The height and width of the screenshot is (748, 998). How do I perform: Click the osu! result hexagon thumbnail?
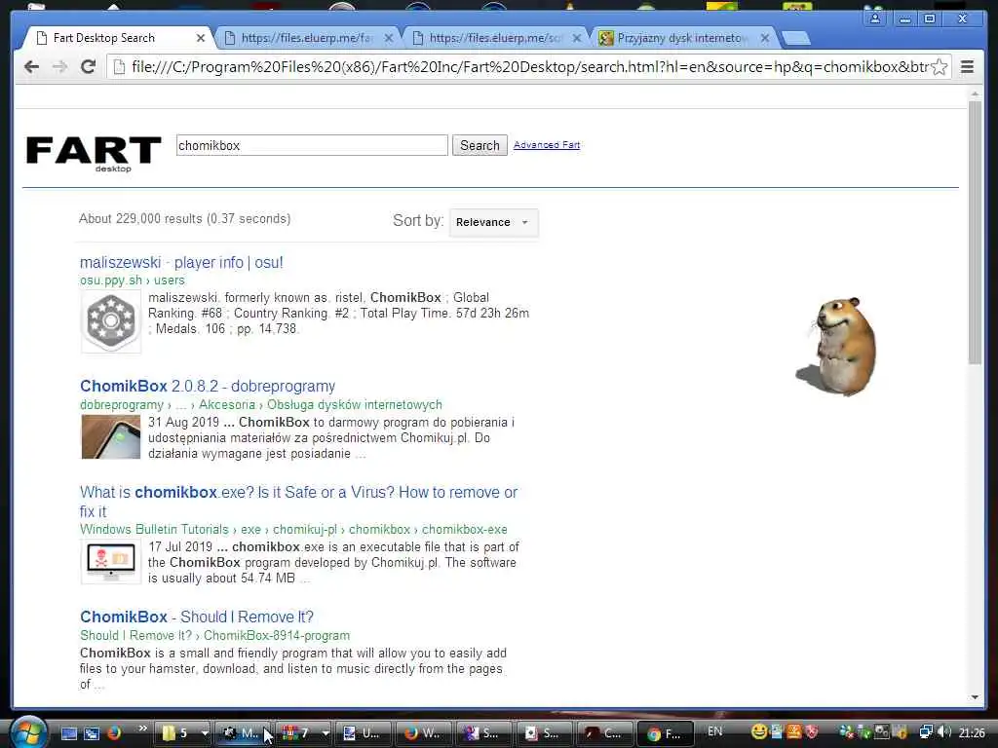click(111, 321)
